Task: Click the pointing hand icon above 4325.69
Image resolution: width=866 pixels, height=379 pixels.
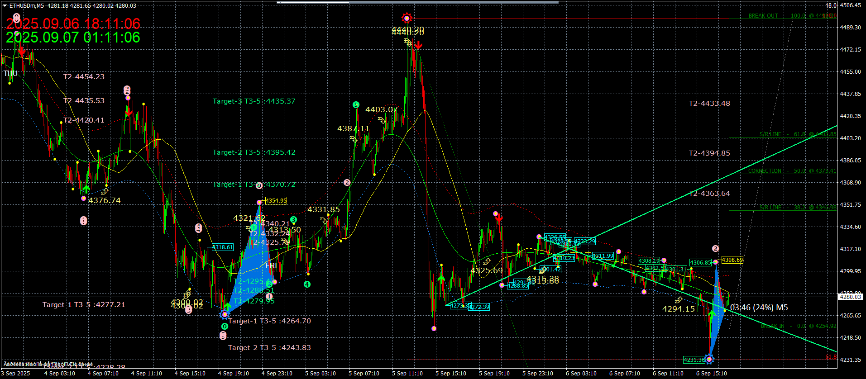Action: coord(487,262)
